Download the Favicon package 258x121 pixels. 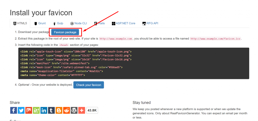tap(65, 32)
